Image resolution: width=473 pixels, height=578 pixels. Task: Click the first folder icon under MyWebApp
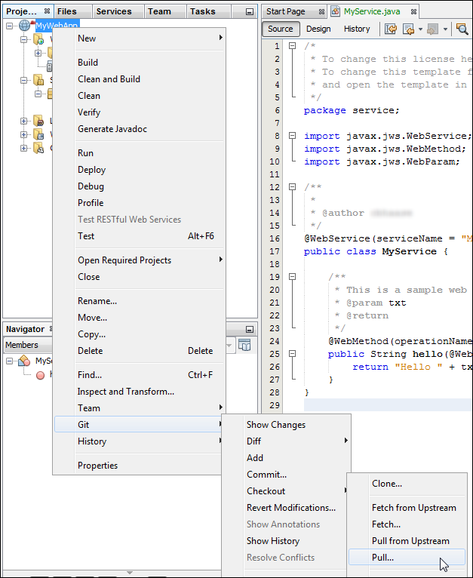(38, 38)
